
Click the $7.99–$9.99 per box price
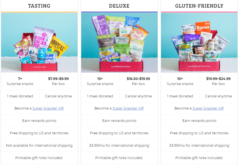[58, 81]
